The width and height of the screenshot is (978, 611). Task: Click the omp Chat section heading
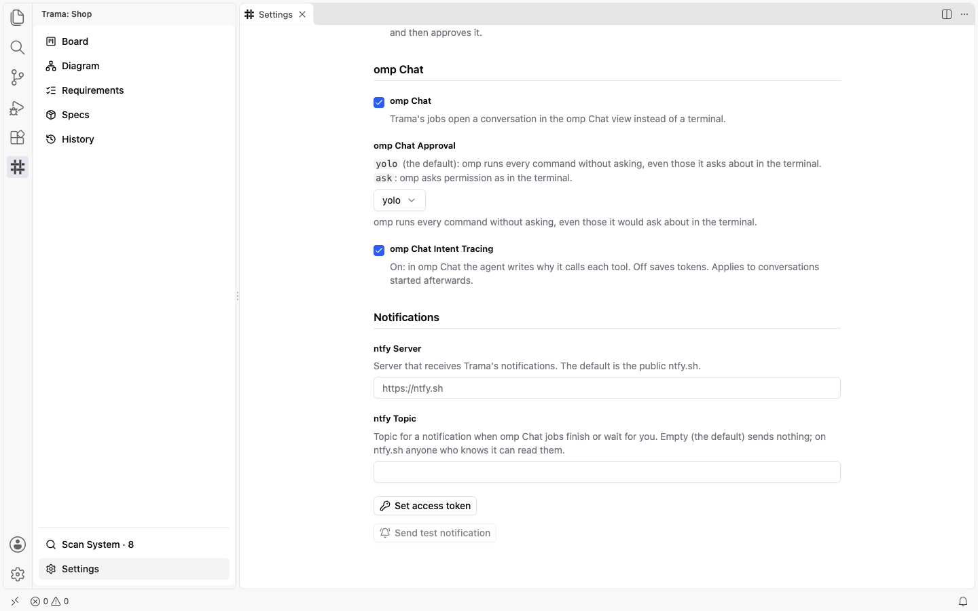[x=399, y=69]
